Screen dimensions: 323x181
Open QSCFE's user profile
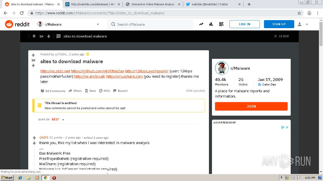(44, 138)
